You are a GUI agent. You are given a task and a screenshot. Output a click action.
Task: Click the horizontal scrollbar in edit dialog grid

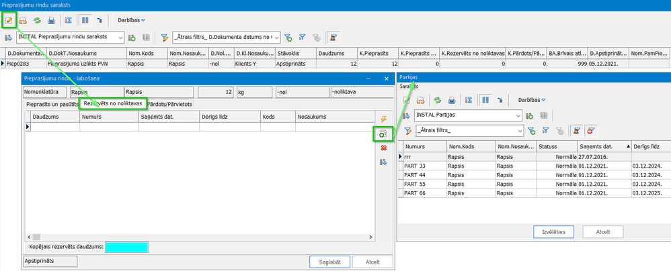200,236
